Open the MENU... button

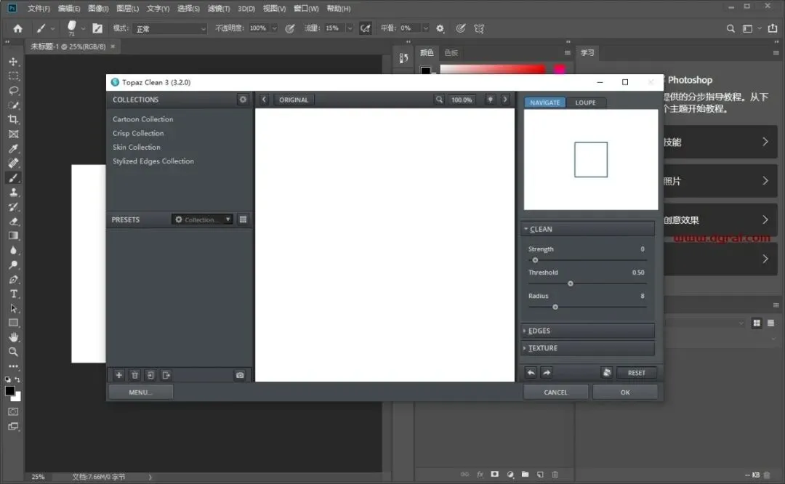pos(141,392)
